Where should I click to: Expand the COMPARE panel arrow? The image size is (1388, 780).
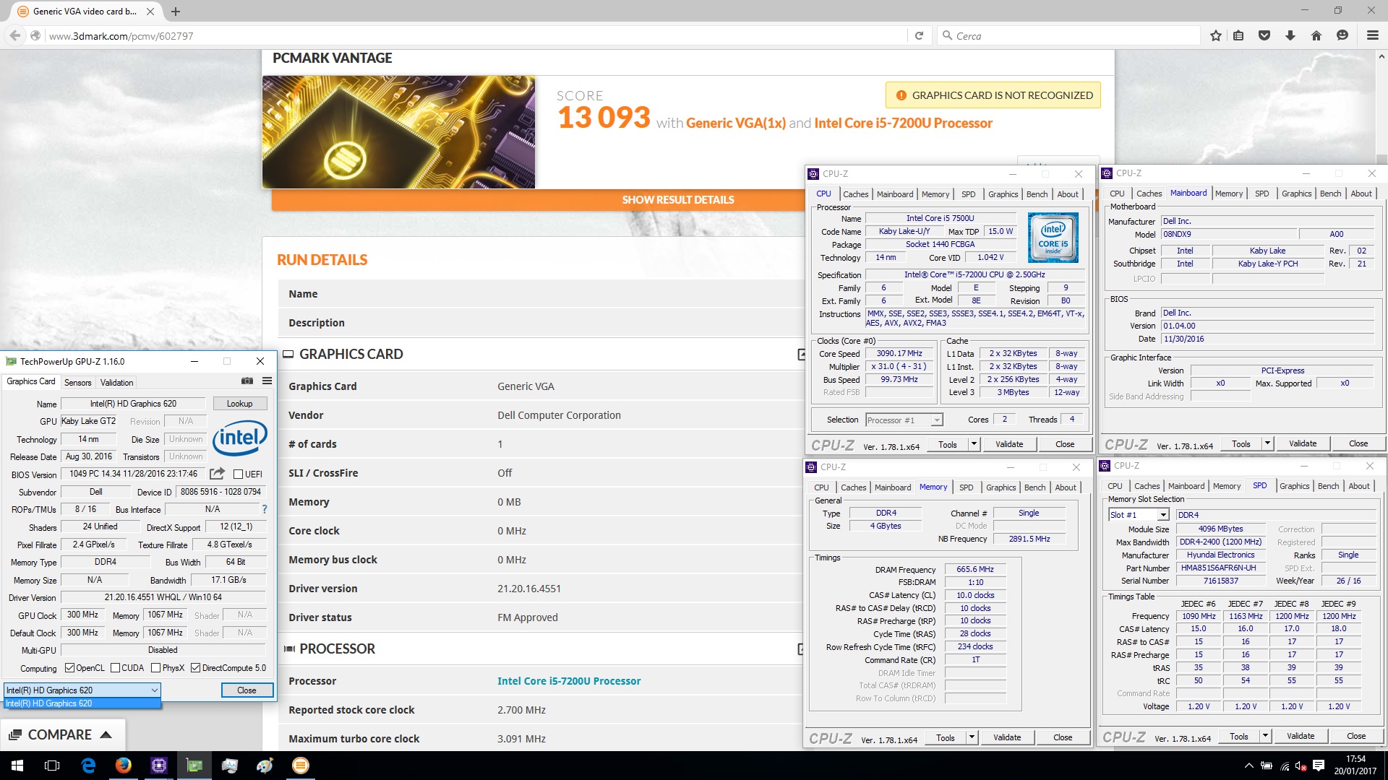click(x=106, y=734)
